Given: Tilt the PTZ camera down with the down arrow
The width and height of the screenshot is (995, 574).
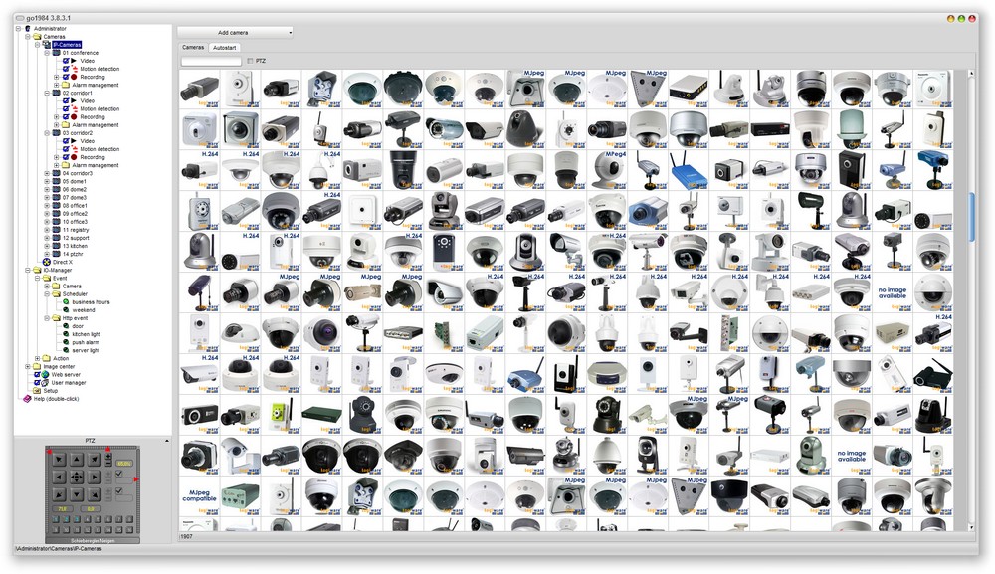Looking at the screenshot, I should point(77,494).
